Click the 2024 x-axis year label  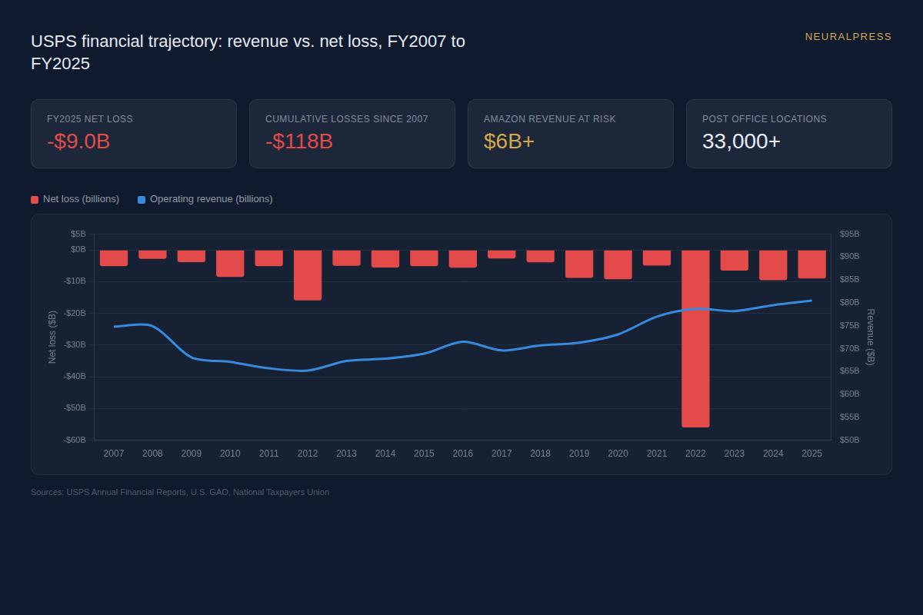click(773, 454)
